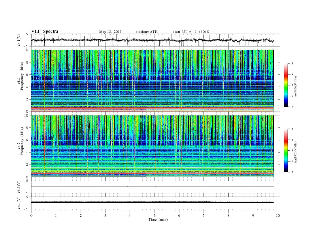Click time axis tick label "6"
Viewport: 313px width, 242px height.
179,216
